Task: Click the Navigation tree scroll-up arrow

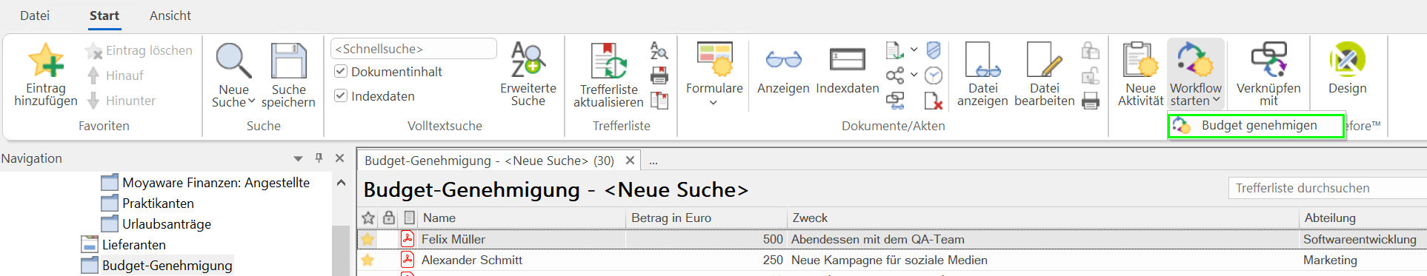Action: click(x=341, y=183)
